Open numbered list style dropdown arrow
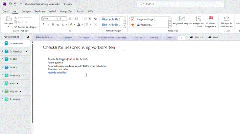 80,19
